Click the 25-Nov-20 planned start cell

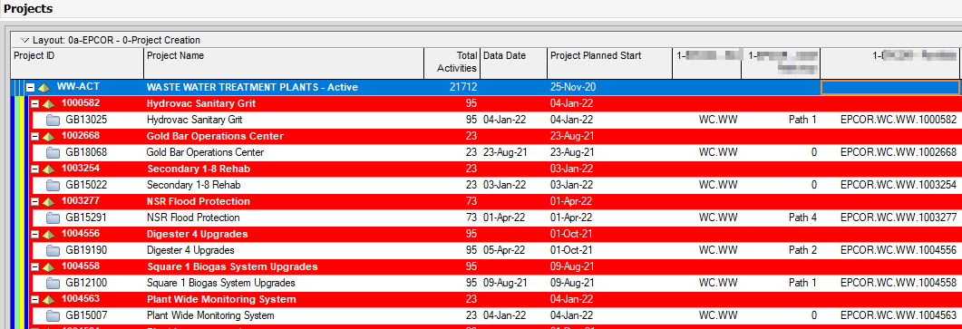click(572, 88)
